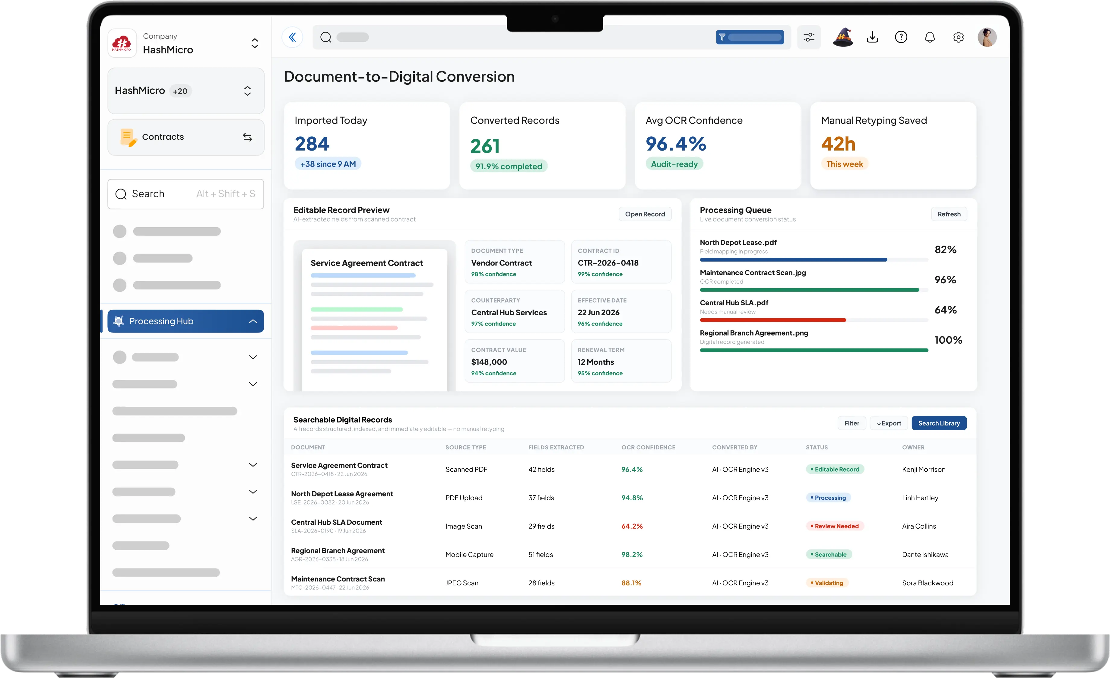Open the help question mark icon
The image size is (1110, 678).
click(x=901, y=37)
